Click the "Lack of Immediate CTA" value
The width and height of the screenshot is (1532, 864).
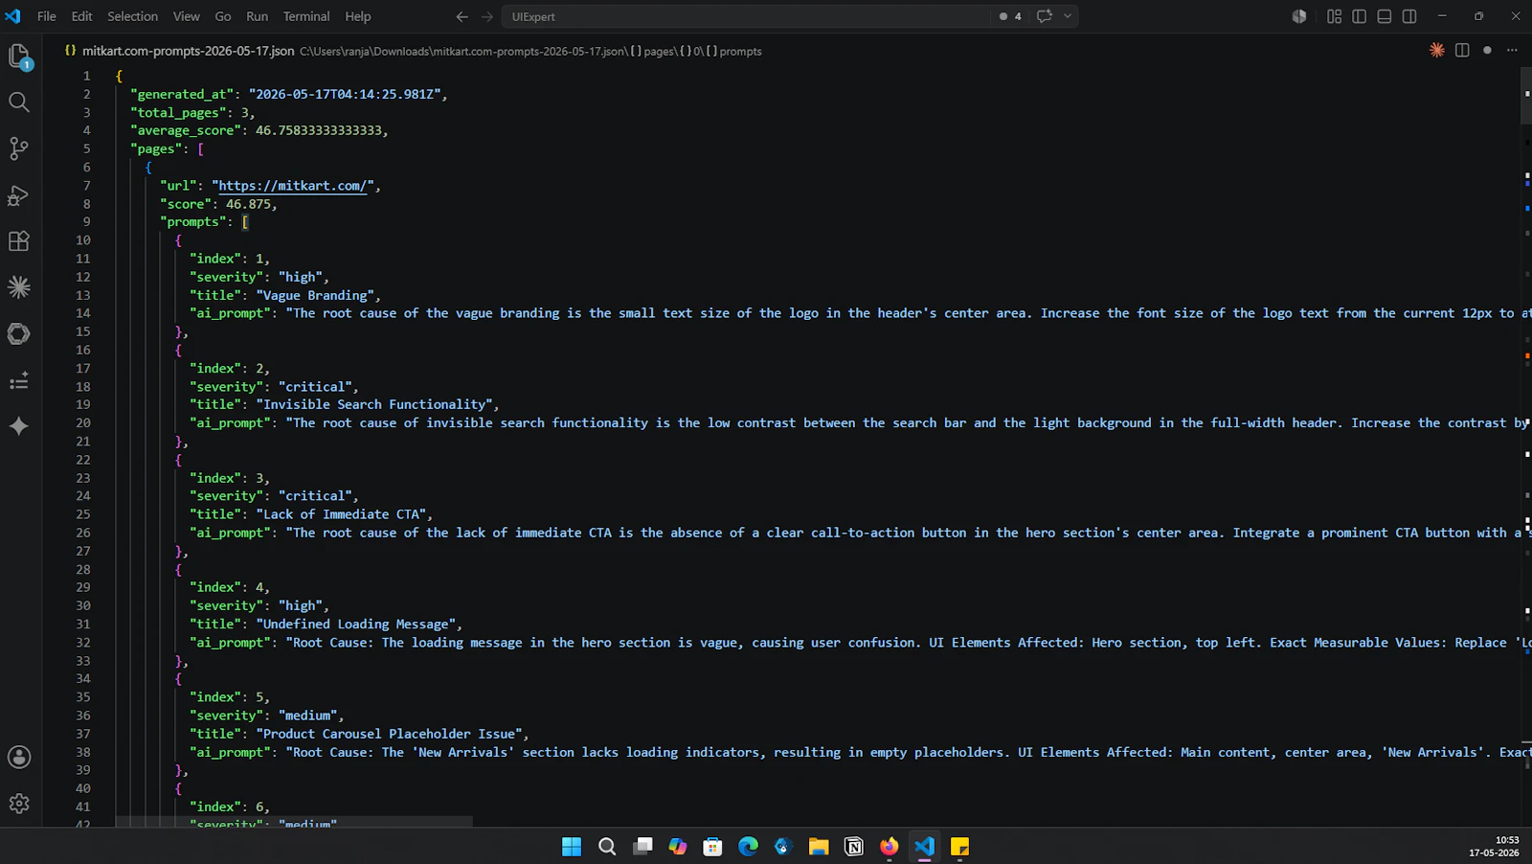coord(341,514)
